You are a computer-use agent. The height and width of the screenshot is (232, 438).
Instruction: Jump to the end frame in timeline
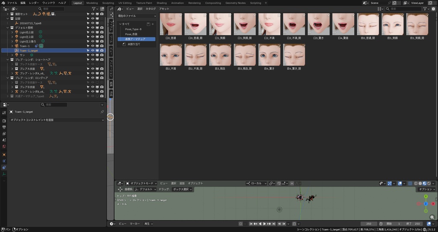click(274, 224)
